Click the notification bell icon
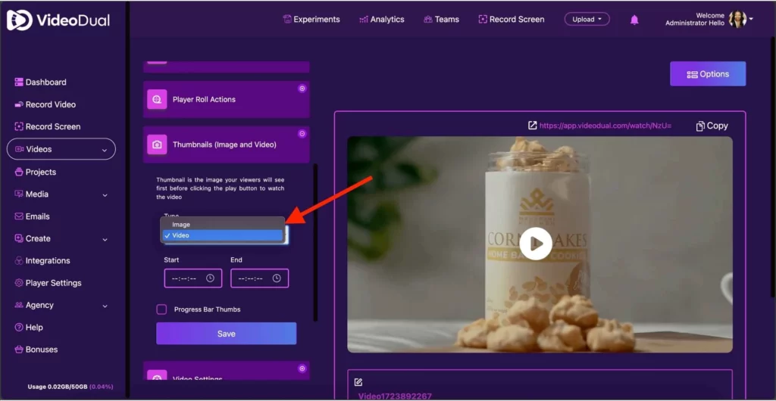The width and height of the screenshot is (776, 401). (634, 20)
